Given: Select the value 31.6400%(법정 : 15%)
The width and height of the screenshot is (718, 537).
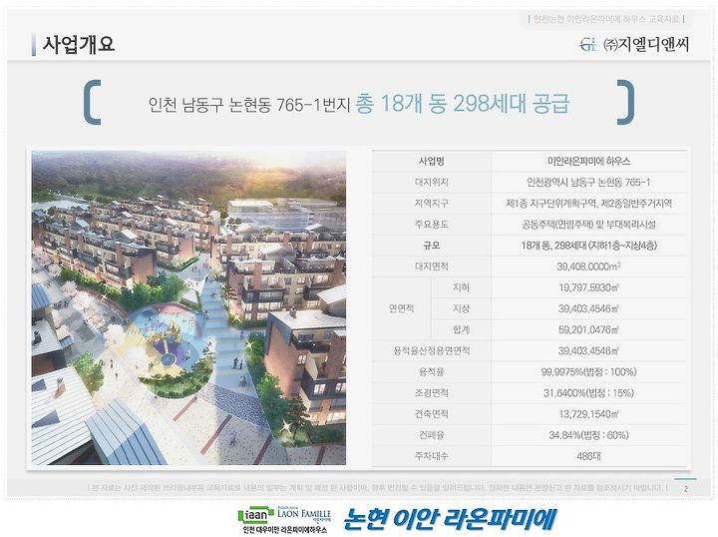Looking at the screenshot, I should 588,393.
